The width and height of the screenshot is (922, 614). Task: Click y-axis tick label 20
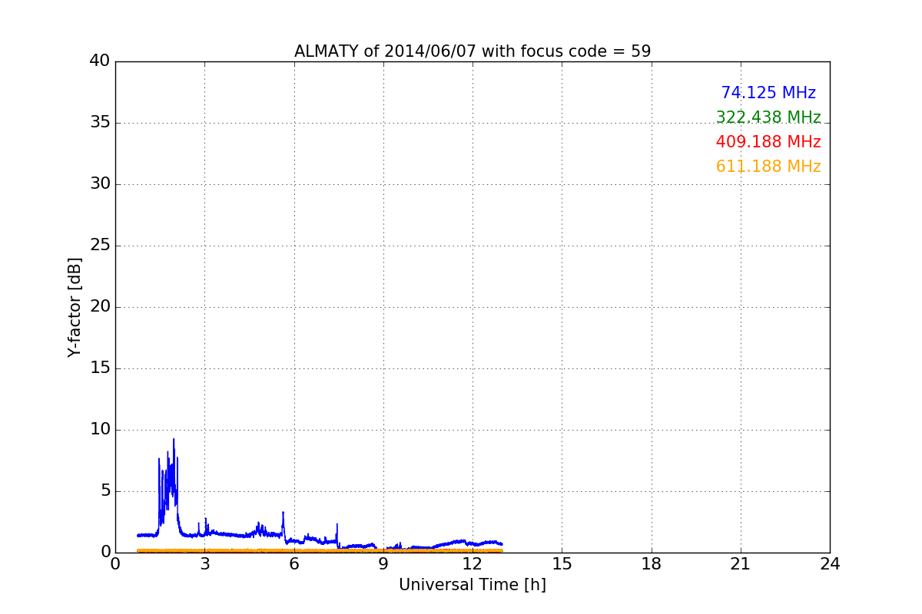(x=100, y=307)
